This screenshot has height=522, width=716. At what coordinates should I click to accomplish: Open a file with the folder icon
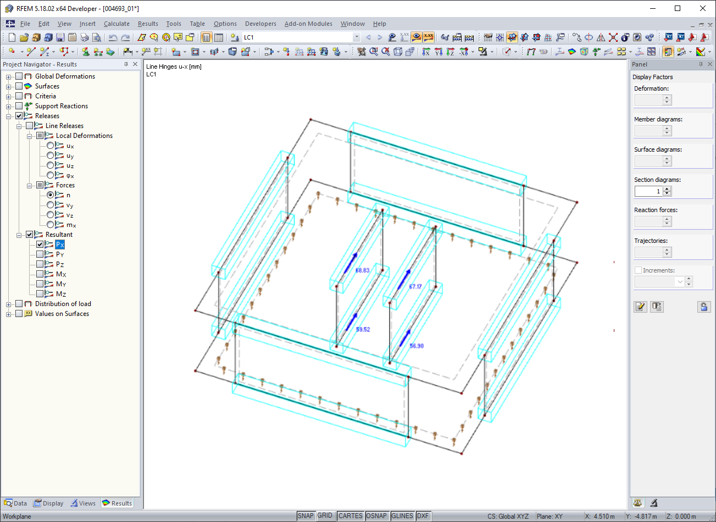(x=24, y=37)
